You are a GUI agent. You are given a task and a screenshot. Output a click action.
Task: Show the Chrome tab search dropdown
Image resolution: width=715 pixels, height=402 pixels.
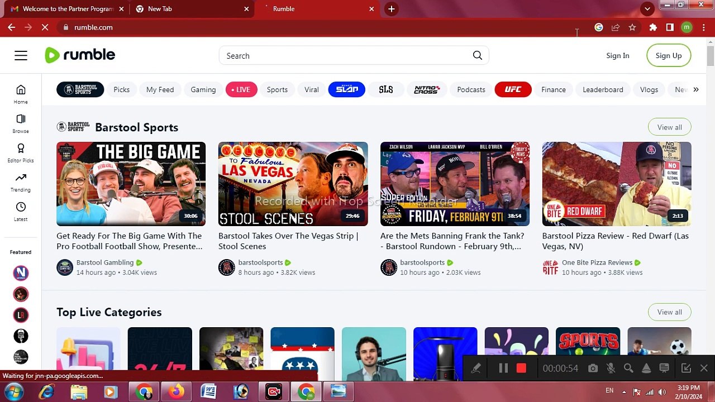tap(647, 9)
